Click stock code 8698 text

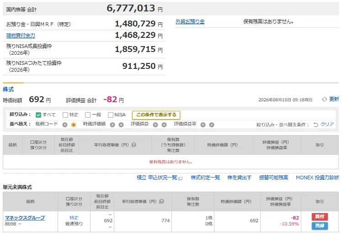pos(11,224)
